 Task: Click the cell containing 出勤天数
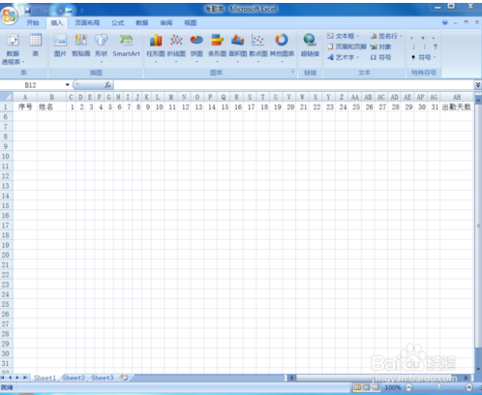pyautogui.click(x=457, y=106)
